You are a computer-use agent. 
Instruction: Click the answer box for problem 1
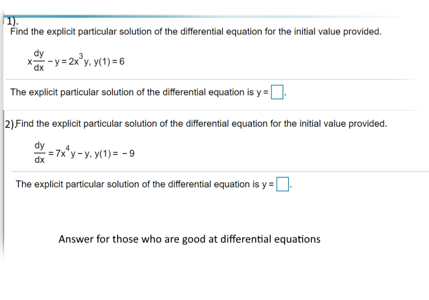click(x=277, y=92)
